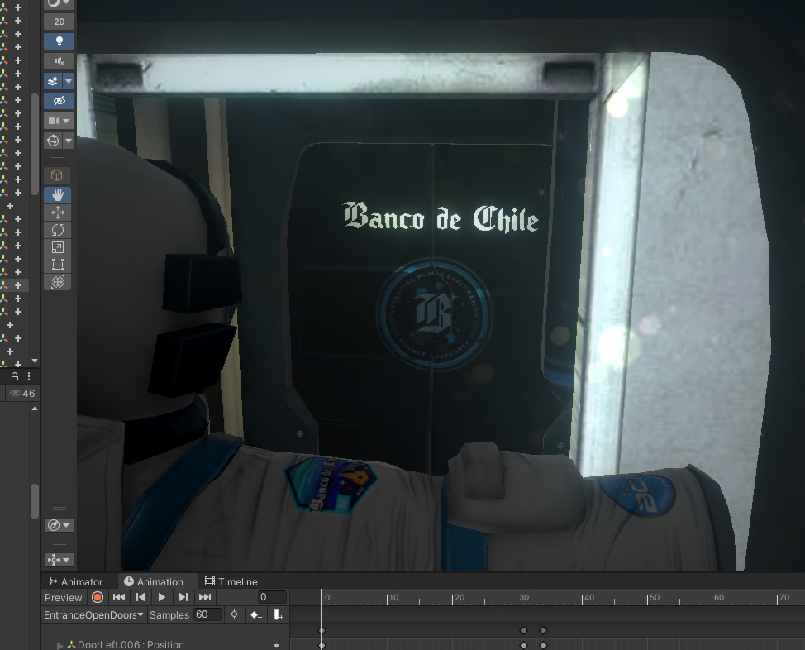Open EntranceOpenDoors clip dropdown
The width and height of the screenshot is (805, 650).
[x=93, y=615]
